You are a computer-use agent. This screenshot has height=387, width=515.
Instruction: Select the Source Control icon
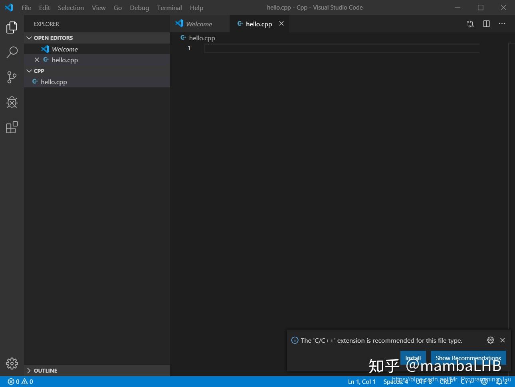click(x=12, y=77)
